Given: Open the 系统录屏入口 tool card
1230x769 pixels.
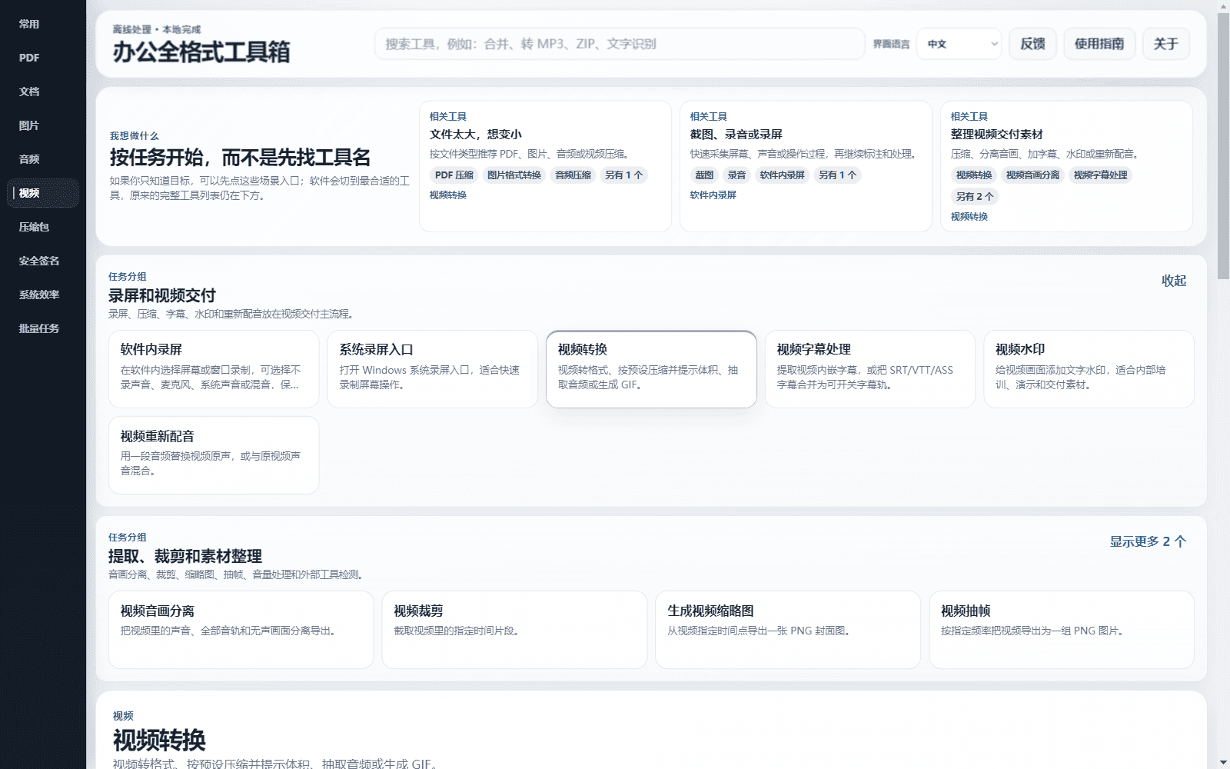Looking at the screenshot, I should tap(433, 369).
